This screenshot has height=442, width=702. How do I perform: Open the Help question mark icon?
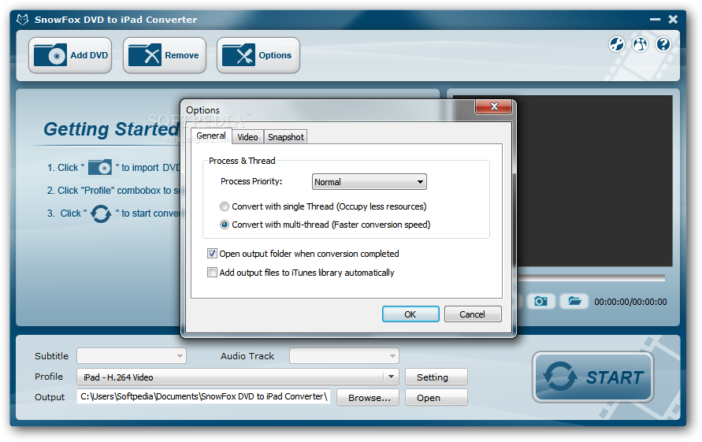663,44
